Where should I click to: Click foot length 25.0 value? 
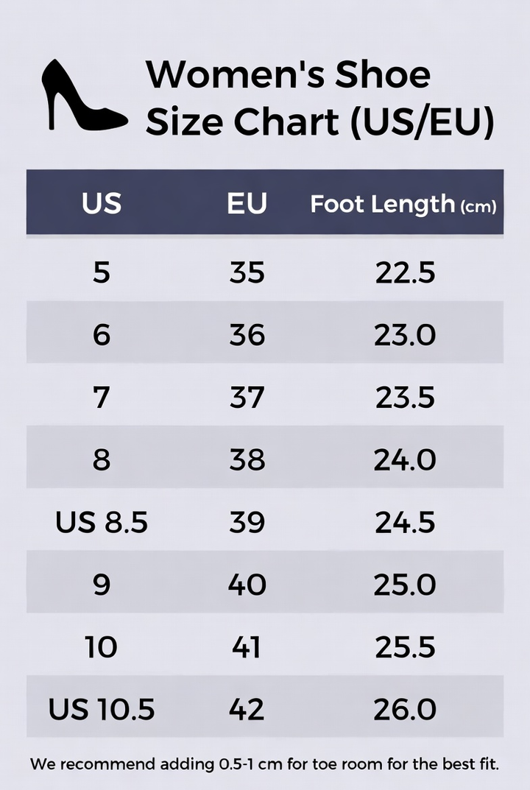(405, 585)
